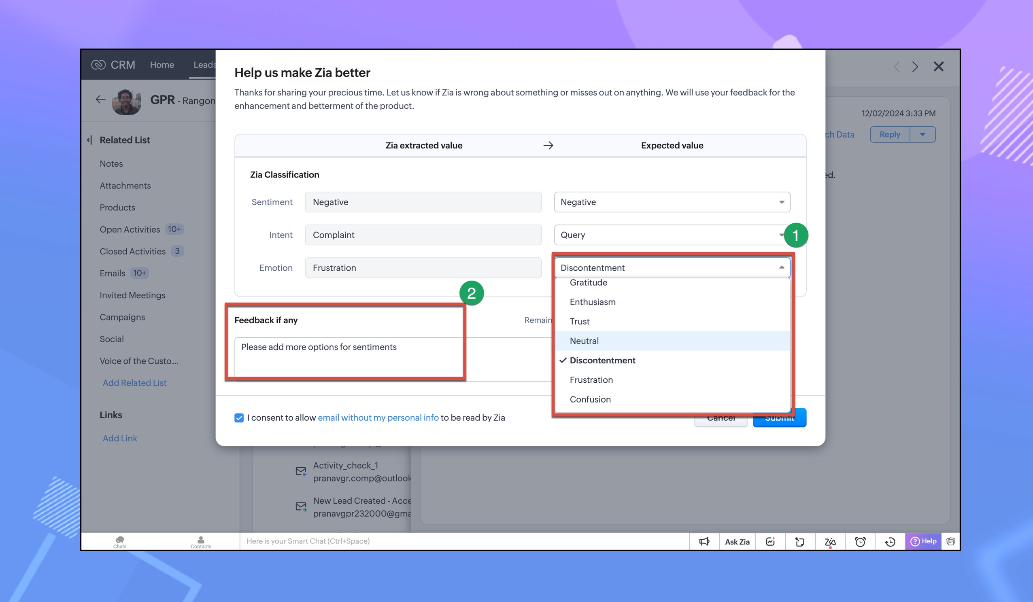Image resolution: width=1033 pixels, height=602 pixels.
Task: Click the Ask Zia button
Action: (x=737, y=541)
